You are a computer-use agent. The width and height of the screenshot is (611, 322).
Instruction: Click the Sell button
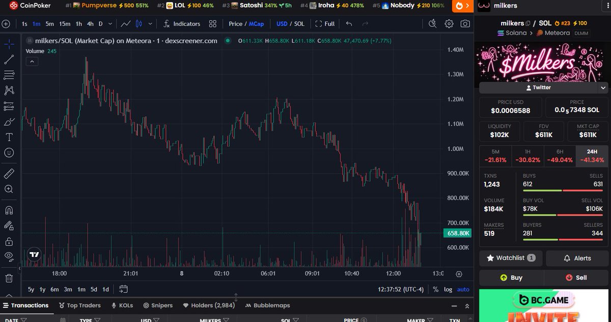pyautogui.click(x=576, y=278)
